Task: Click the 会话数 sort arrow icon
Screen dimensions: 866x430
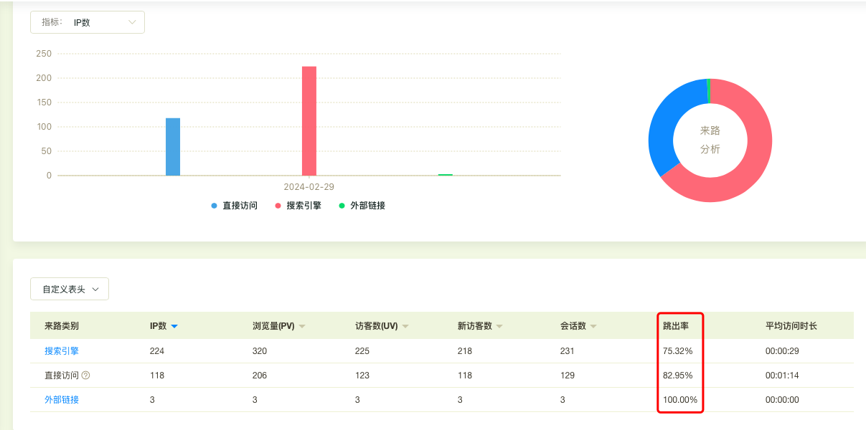Action: (x=593, y=327)
